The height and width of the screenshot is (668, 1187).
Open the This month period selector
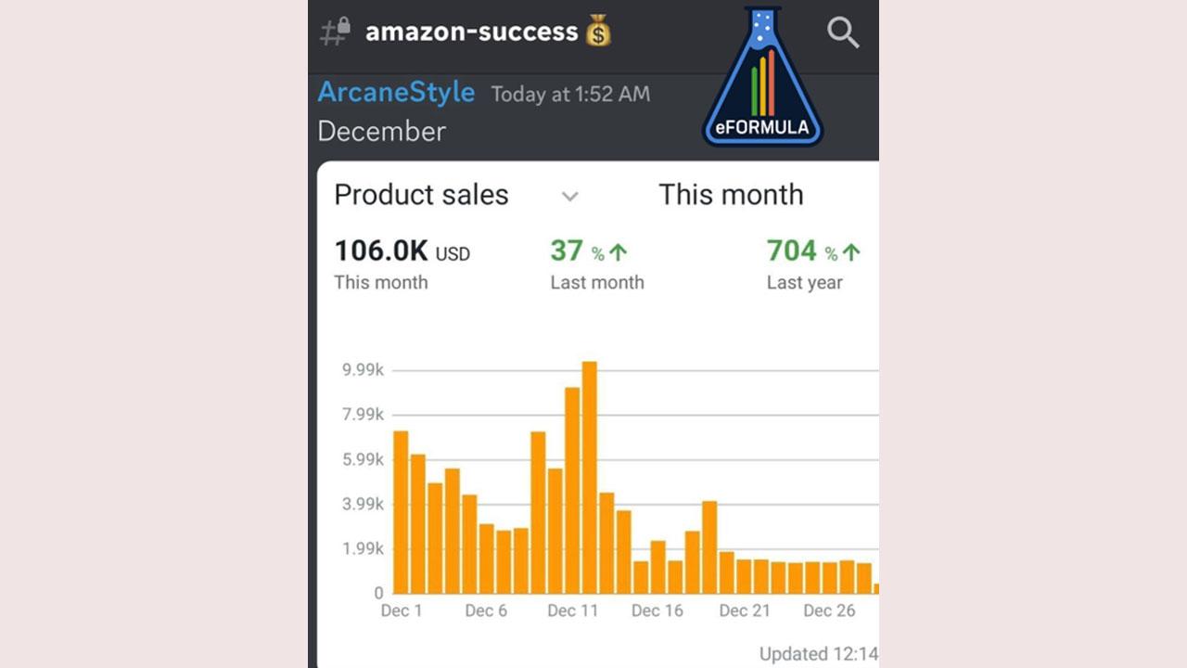(x=731, y=195)
